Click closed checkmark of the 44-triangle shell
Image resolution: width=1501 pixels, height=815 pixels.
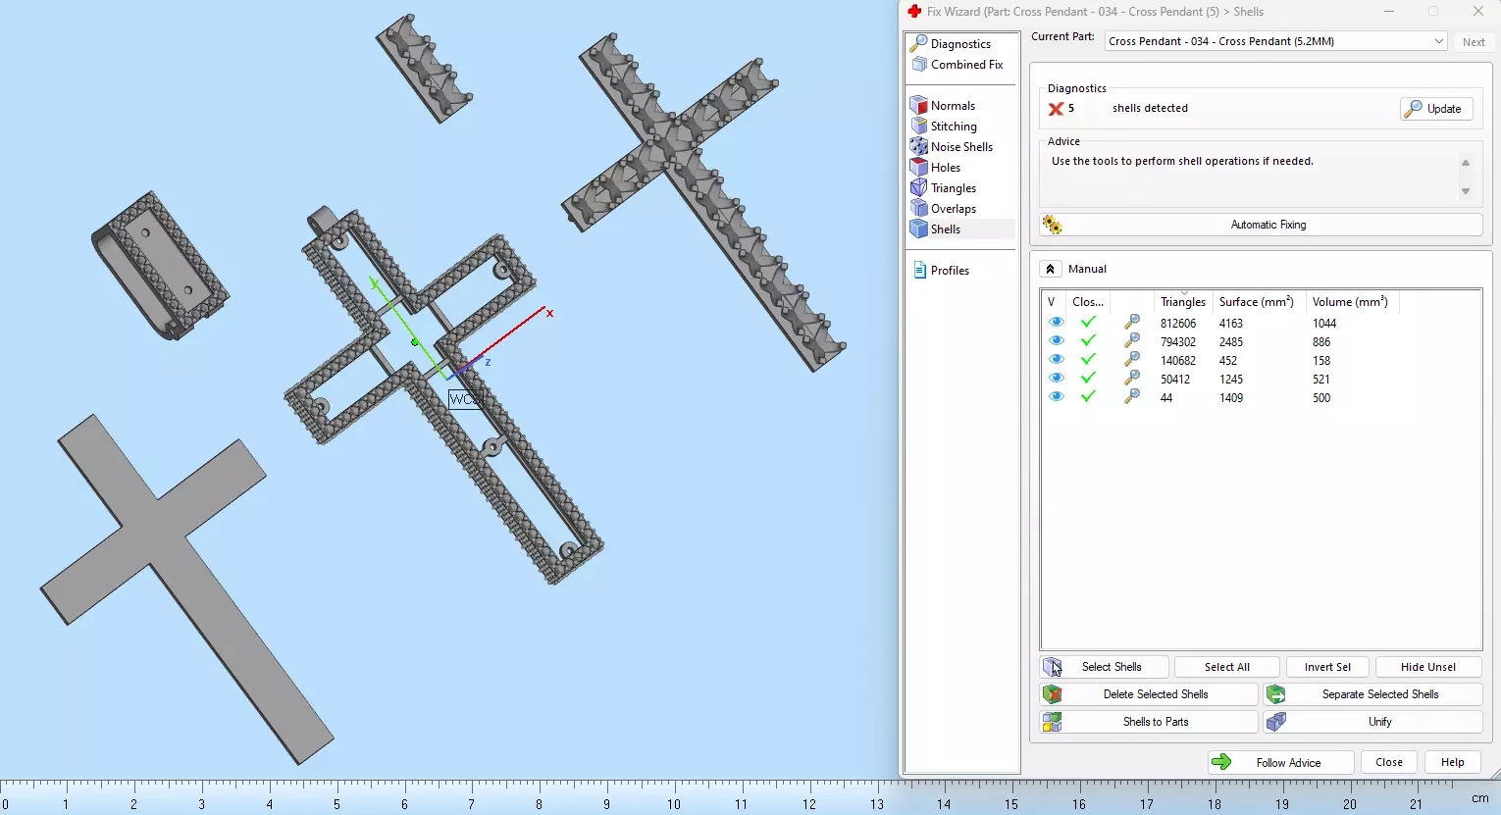pos(1088,396)
